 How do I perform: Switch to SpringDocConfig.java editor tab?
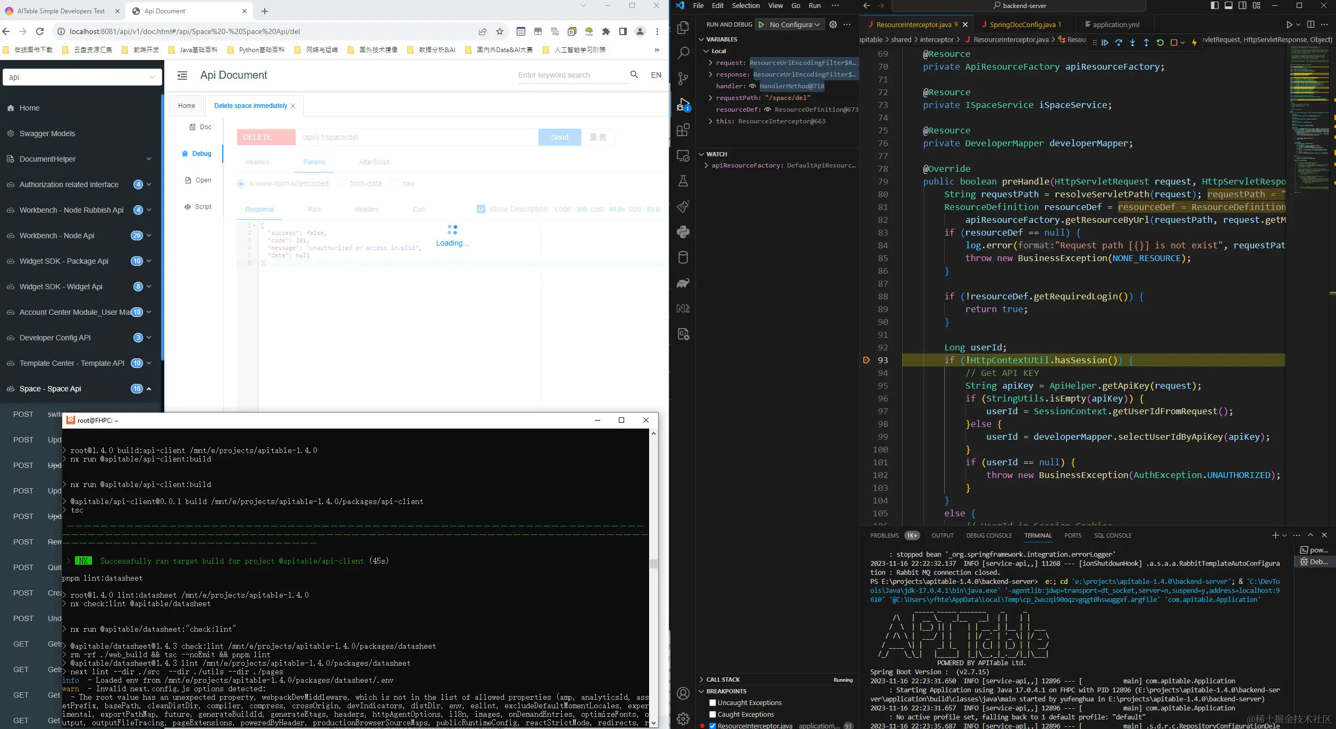1022,24
